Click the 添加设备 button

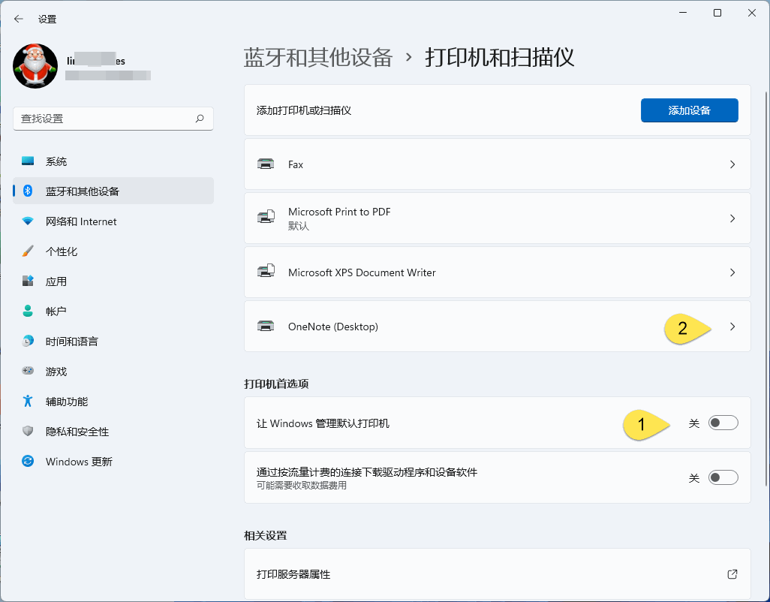click(x=689, y=110)
